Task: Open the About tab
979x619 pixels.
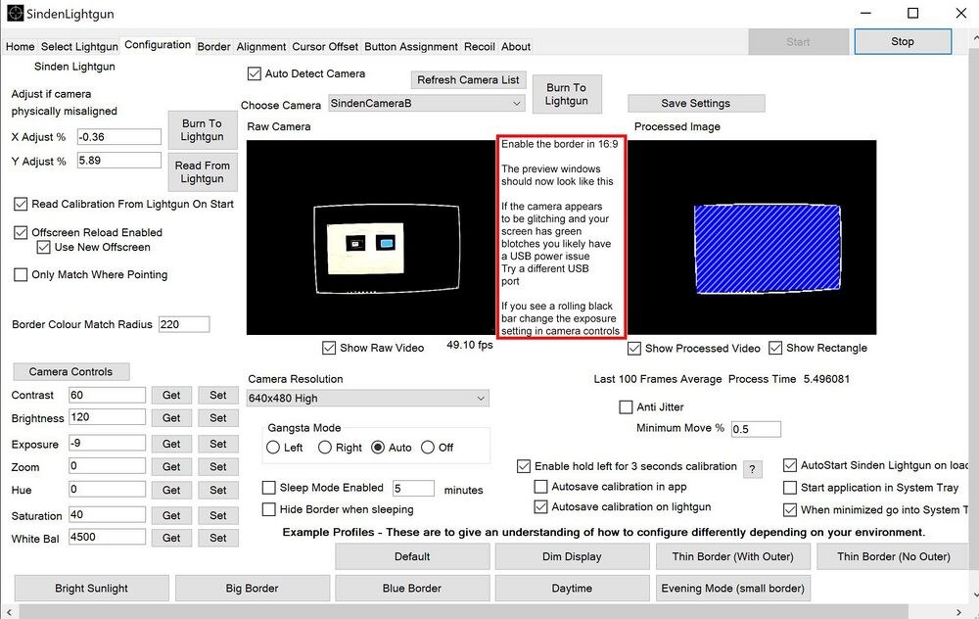Action: point(516,47)
